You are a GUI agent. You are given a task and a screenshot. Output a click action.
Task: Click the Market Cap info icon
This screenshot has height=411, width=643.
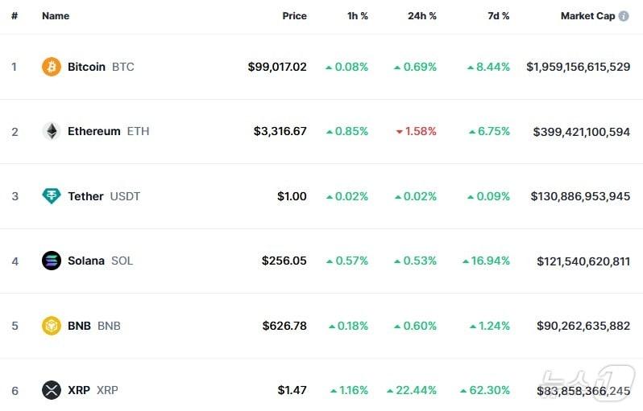[x=624, y=16]
